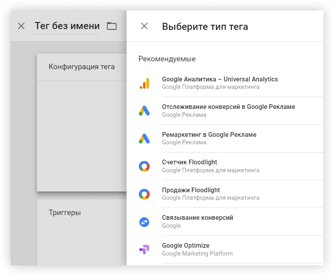Click the Google Ads conversion tracking icon
The width and height of the screenshot is (334, 276).
point(144,110)
